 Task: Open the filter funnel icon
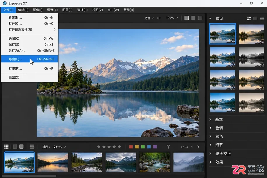tap(168, 147)
